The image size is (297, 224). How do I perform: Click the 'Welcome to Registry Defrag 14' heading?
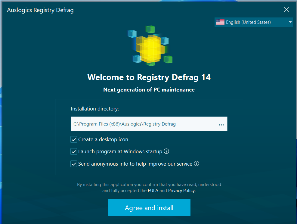click(x=149, y=77)
